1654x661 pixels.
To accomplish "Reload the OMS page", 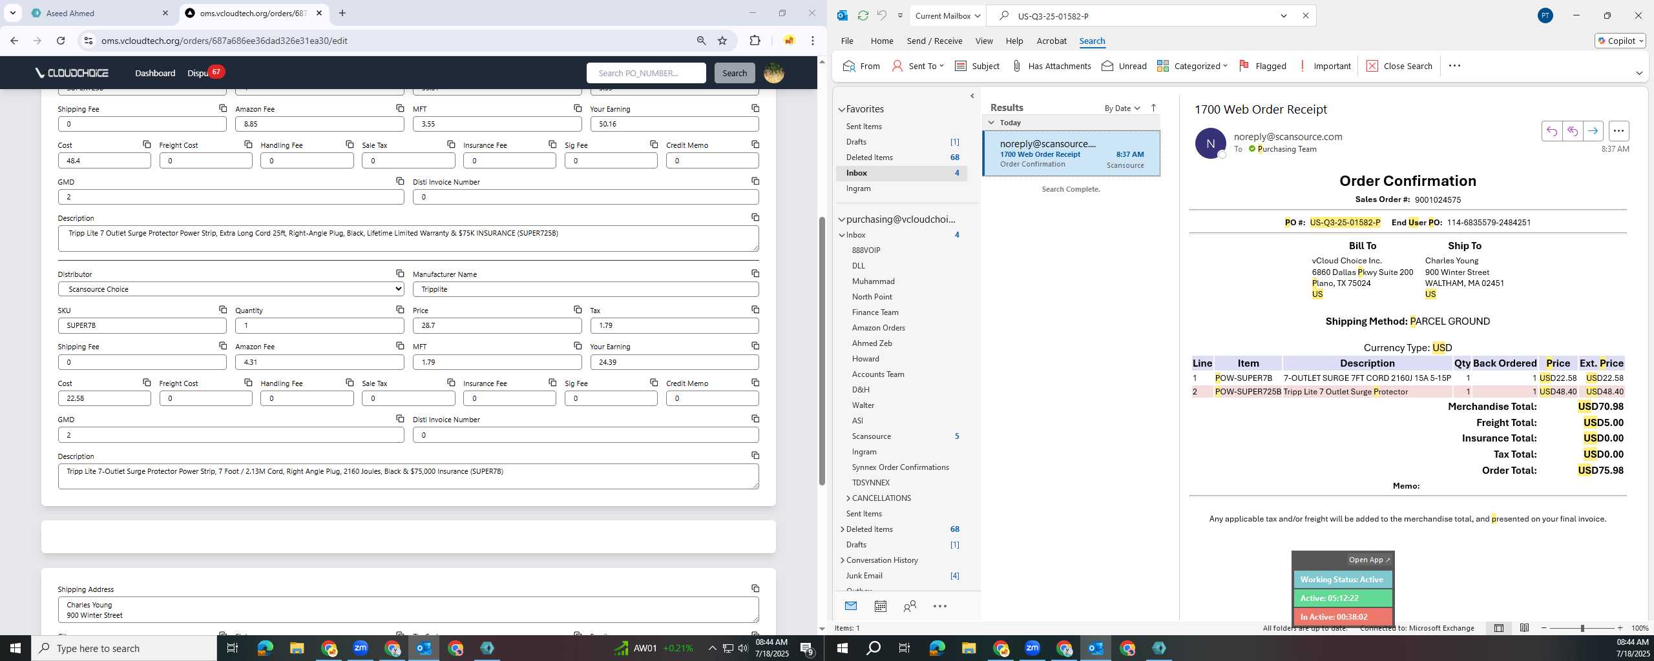I will tap(61, 41).
